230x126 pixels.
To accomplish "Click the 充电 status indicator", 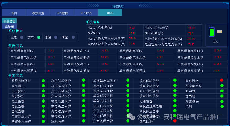I will [x=22, y=37].
